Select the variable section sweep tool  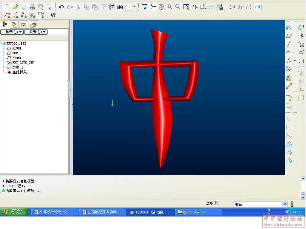click(301, 44)
